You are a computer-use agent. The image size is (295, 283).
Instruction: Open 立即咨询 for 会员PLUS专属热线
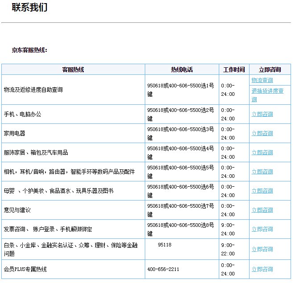(x=262, y=269)
